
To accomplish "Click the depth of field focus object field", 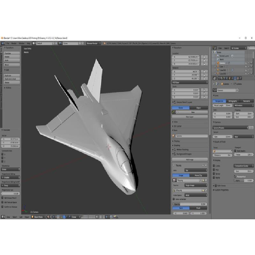I will point(222,151).
